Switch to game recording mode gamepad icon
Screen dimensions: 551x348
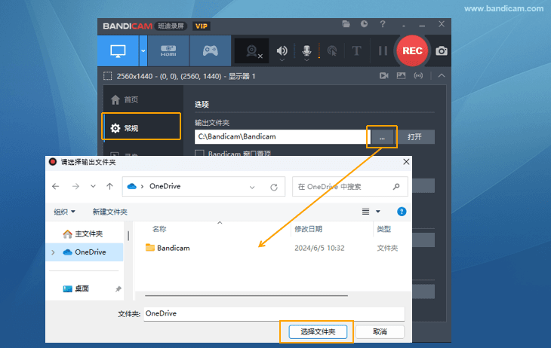point(210,51)
